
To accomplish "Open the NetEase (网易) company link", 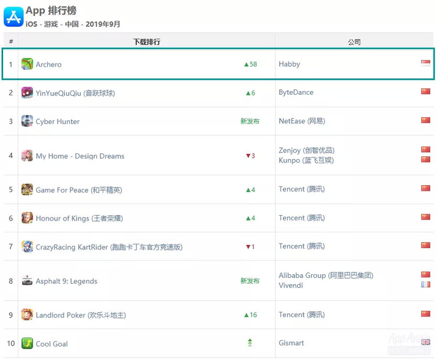I will tap(302, 121).
